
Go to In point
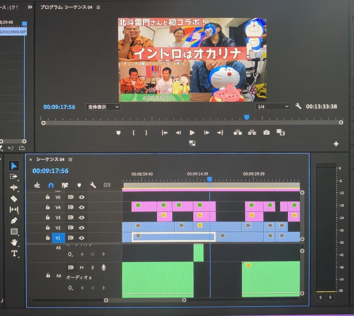[164, 133]
